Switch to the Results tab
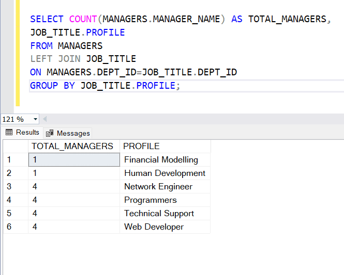 pyautogui.click(x=22, y=133)
